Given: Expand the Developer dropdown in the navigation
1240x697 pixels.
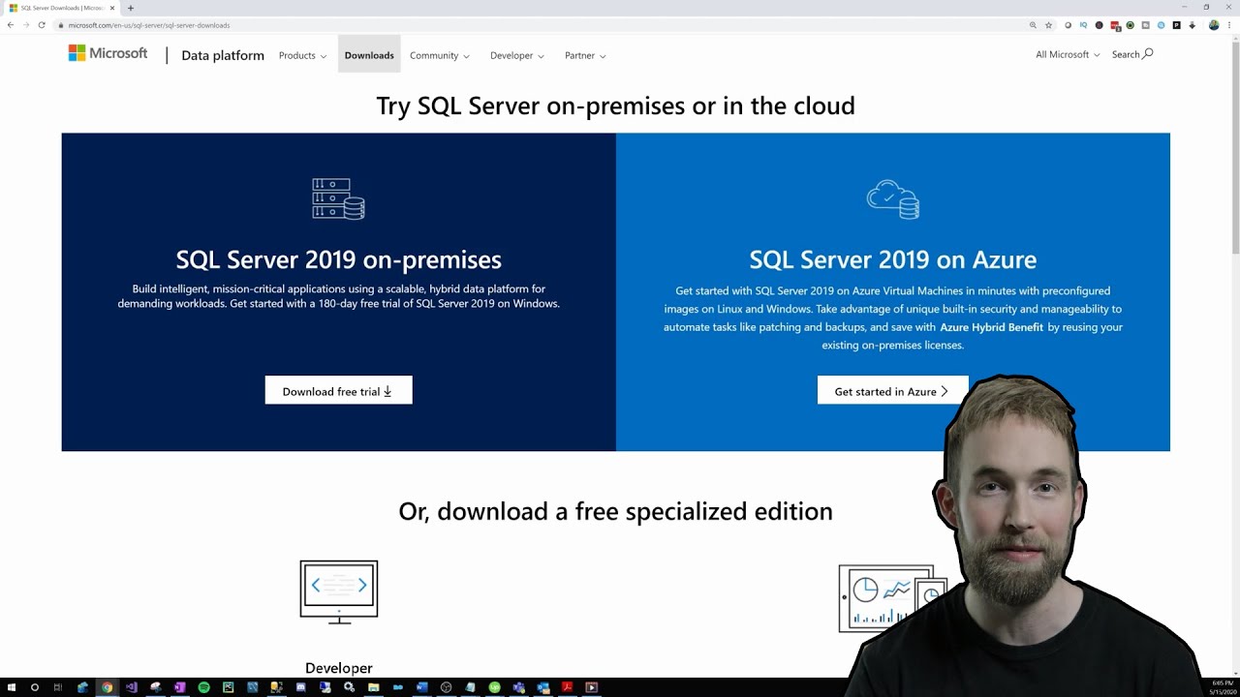Looking at the screenshot, I should click(x=517, y=56).
